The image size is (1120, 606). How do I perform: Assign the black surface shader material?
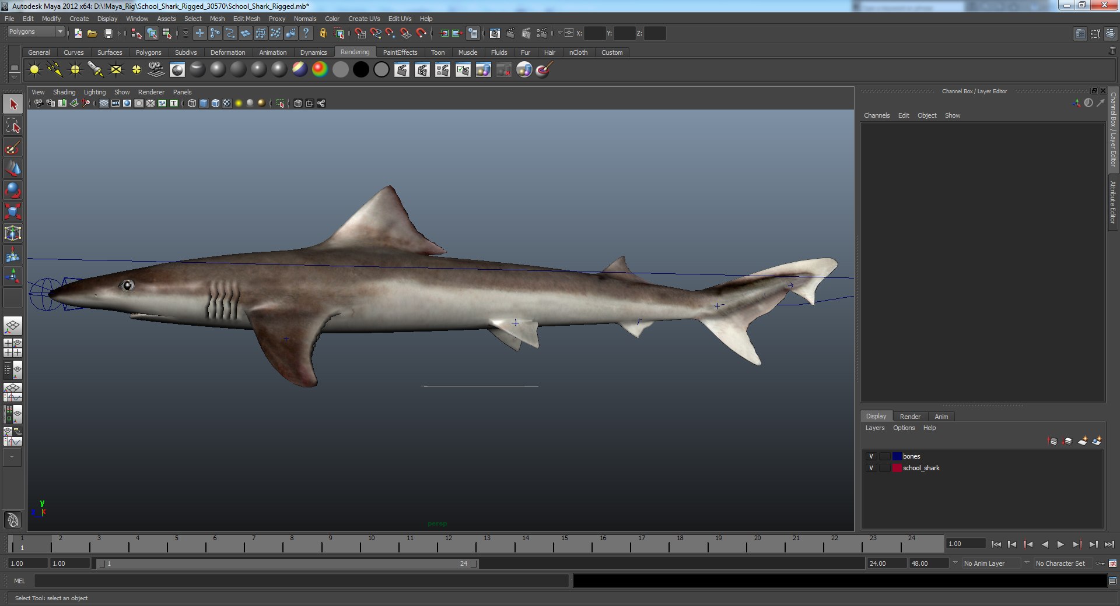(x=361, y=70)
